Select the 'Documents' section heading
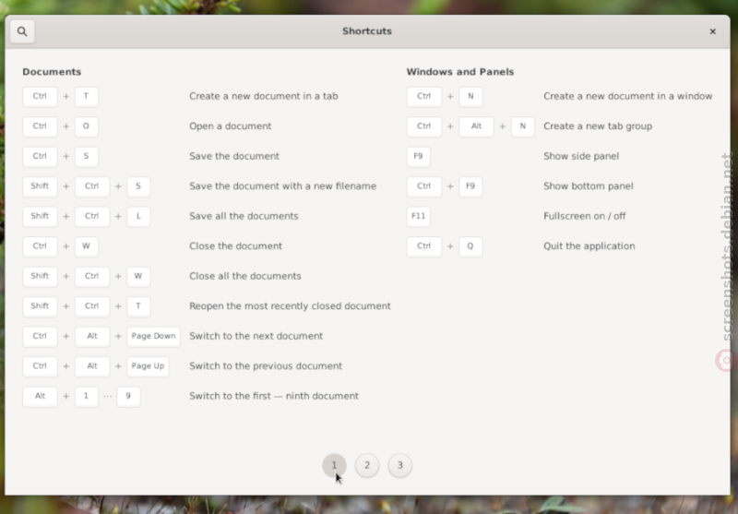The height and width of the screenshot is (514, 738). click(52, 72)
